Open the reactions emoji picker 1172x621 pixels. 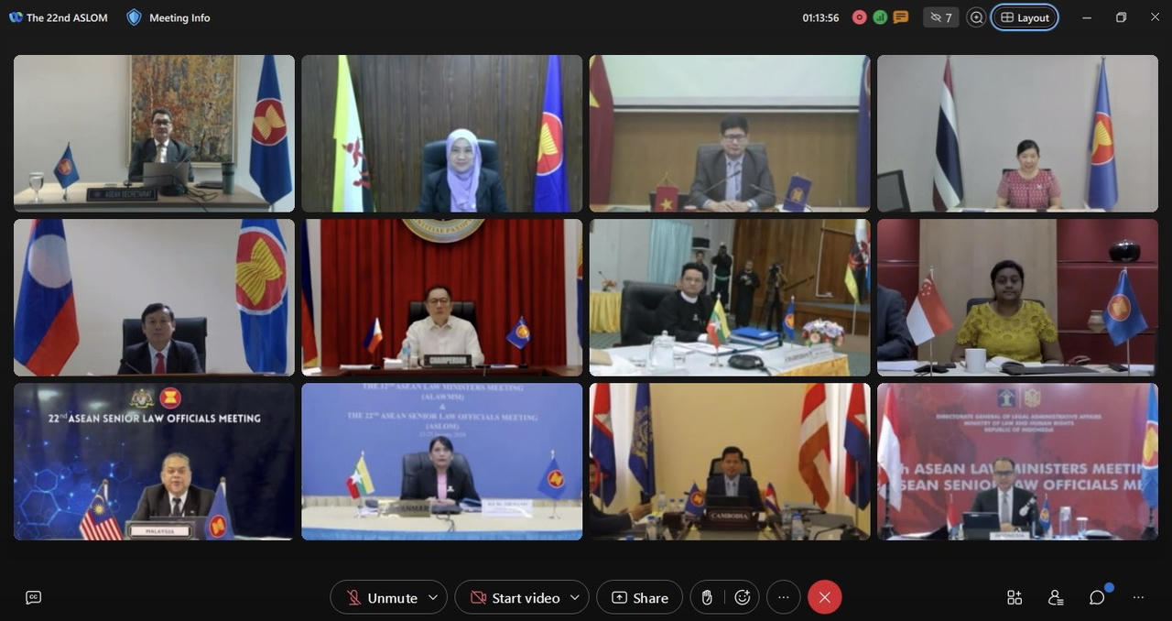click(x=743, y=597)
